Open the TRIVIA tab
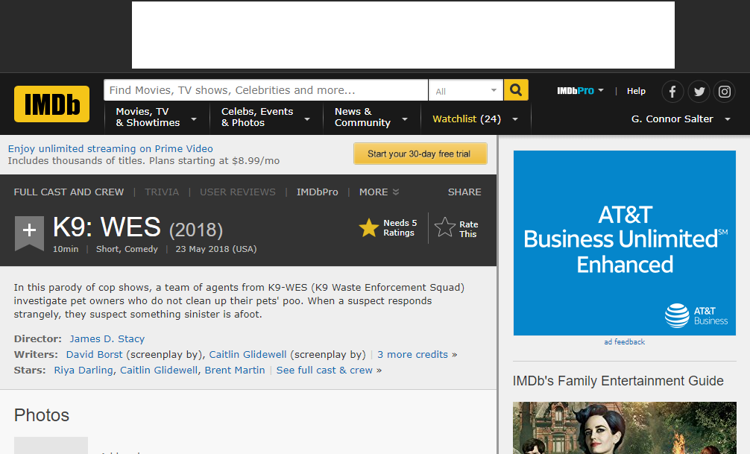The height and width of the screenshot is (454, 750). [162, 192]
